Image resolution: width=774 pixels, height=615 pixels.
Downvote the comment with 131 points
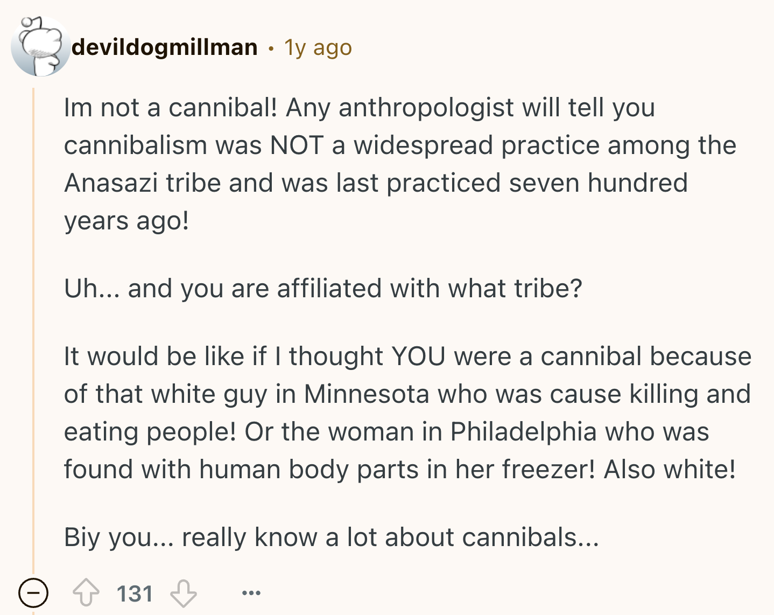(184, 593)
